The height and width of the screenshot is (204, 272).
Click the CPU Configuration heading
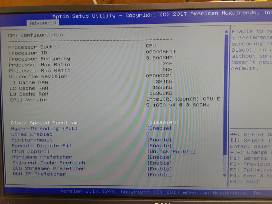coord(35,35)
